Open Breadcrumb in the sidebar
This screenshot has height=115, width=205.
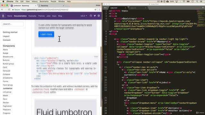[x=8, y=57]
